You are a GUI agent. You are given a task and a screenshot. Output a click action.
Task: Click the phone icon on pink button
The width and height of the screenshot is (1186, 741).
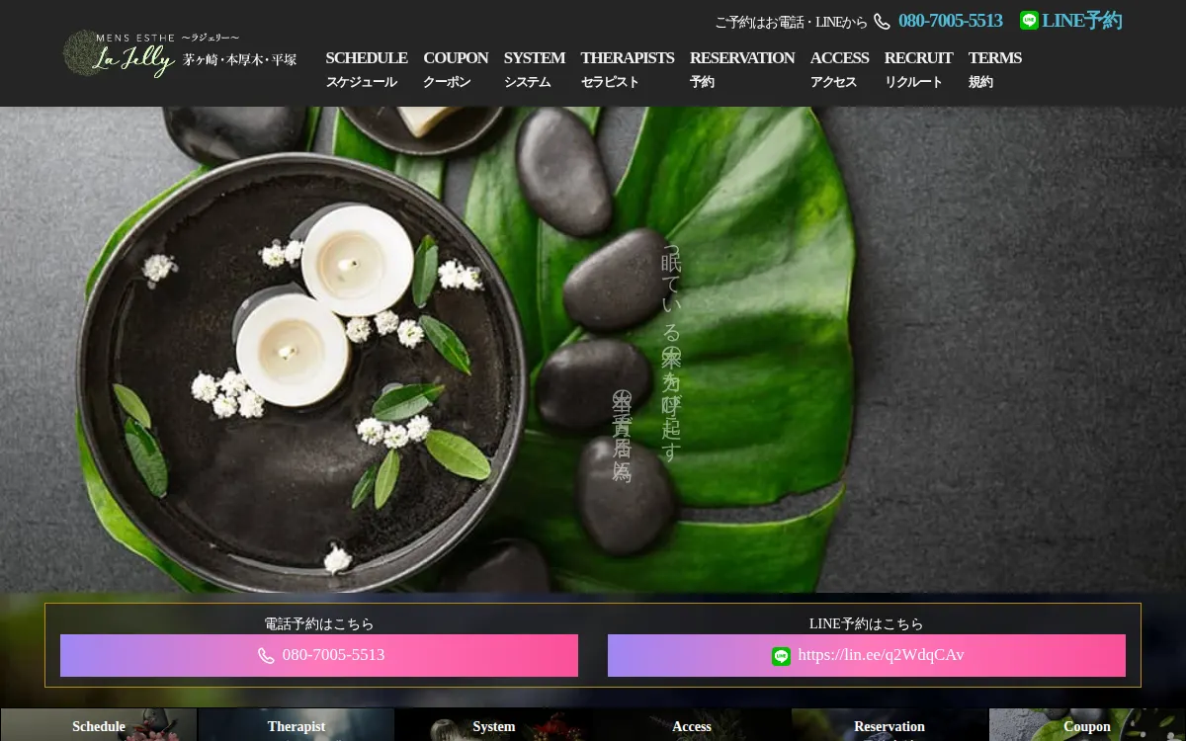click(266, 656)
